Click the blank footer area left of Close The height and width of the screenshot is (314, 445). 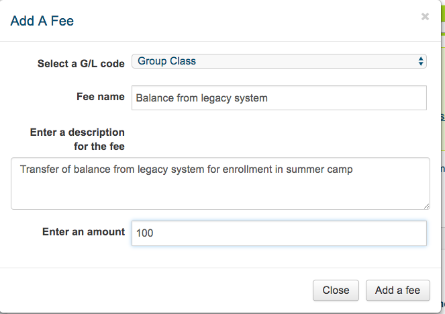click(154, 290)
